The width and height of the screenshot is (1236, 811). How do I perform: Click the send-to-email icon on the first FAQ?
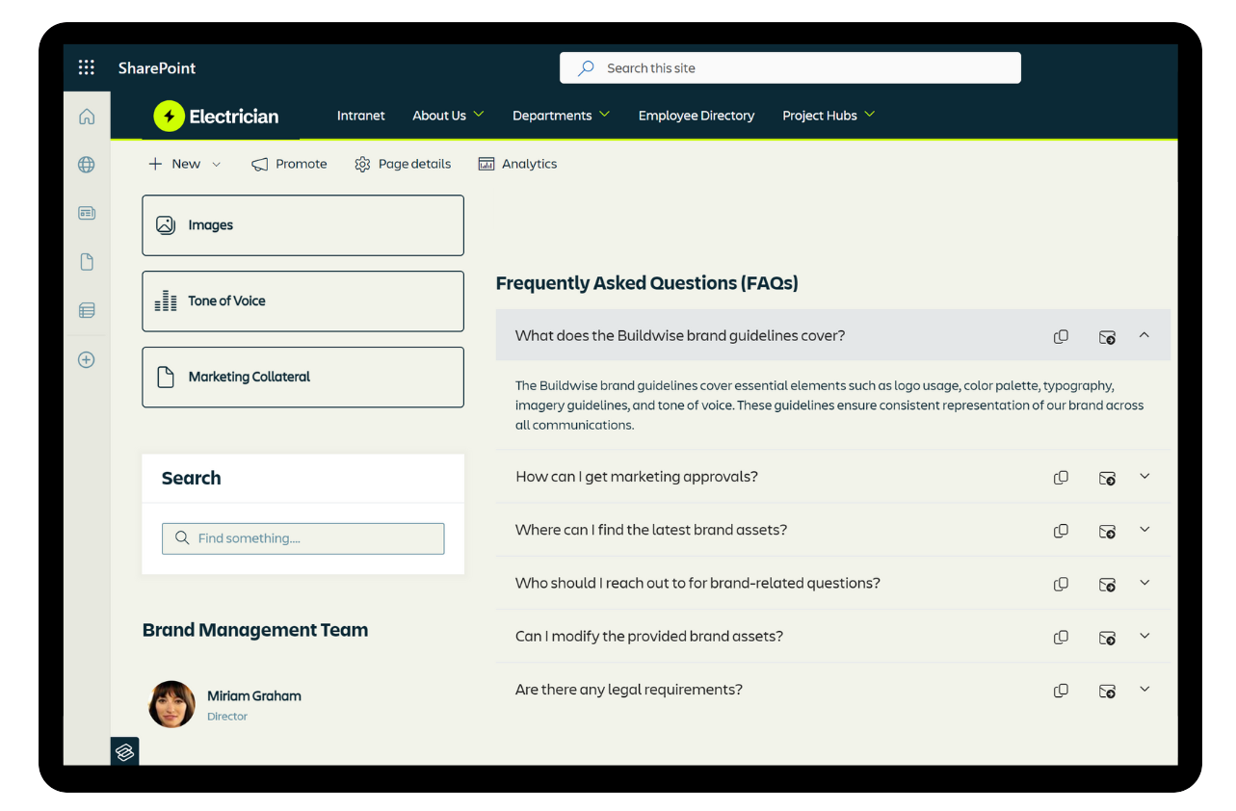pos(1107,336)
